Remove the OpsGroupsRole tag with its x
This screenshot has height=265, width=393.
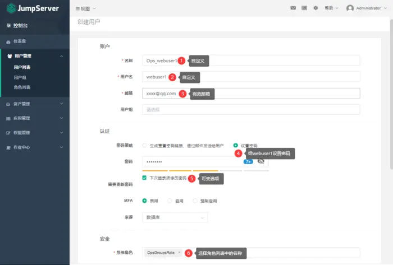tap(179, 253)
